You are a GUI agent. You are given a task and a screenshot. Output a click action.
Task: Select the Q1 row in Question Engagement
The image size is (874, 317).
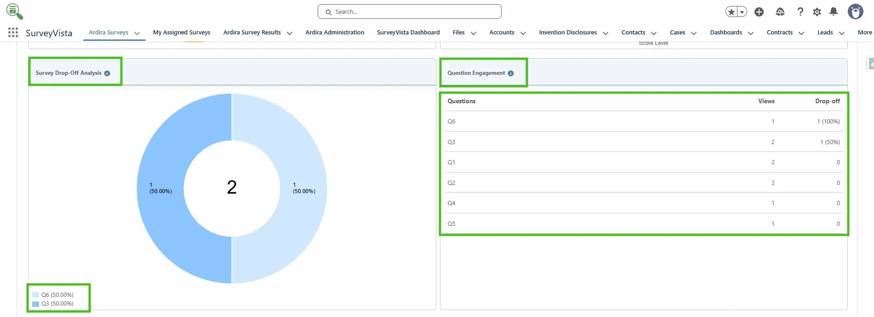[644, 162]
